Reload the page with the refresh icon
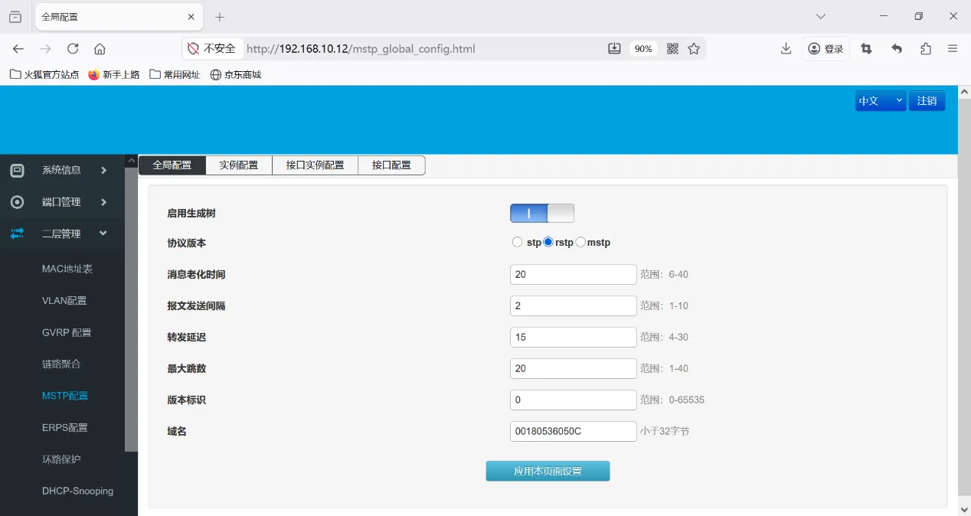Viewport: 971px width, 516px height. [73, 49]
